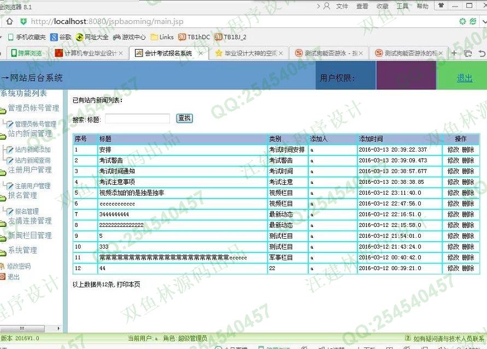This screenshot has width=487, height=349.
Task: Open the TB1hDC bookmark
Action: (x=194, y=37)
